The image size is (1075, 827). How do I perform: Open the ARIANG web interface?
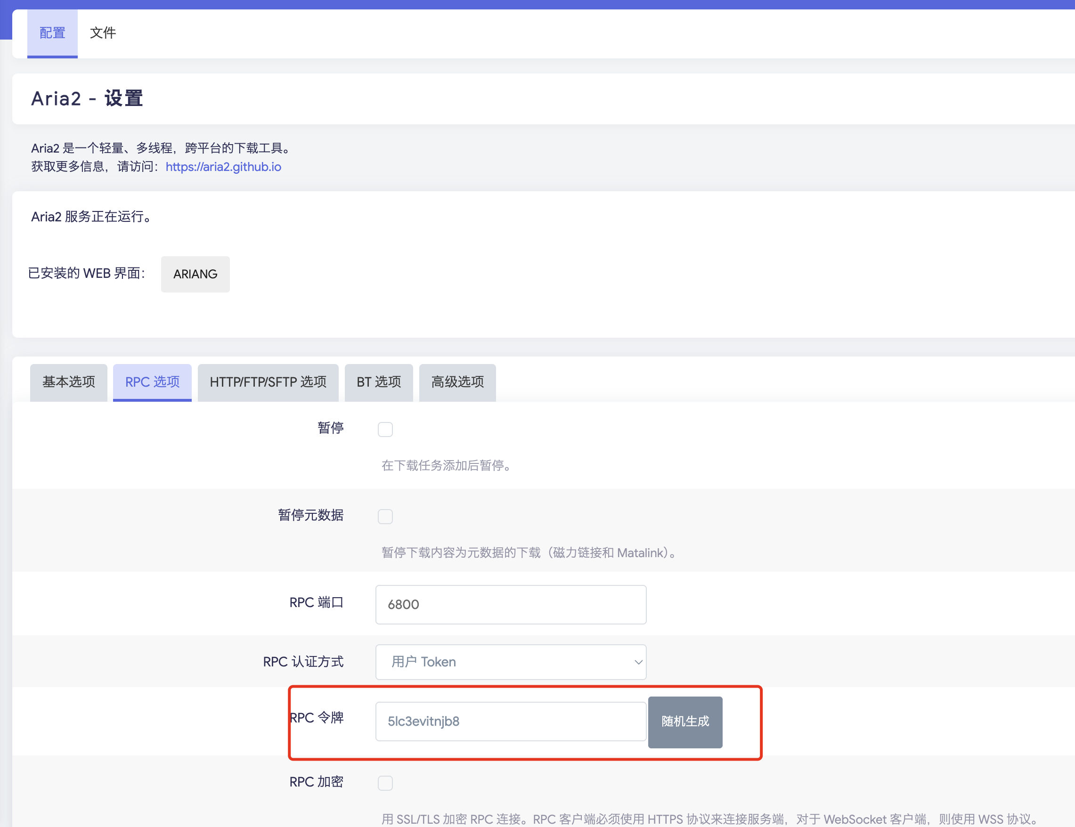click(195, 274)
